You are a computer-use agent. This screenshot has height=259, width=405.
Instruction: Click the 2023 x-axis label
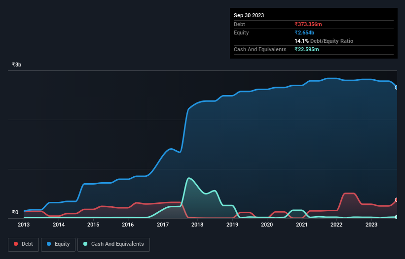pyautogui.click(x=371, y=225)
